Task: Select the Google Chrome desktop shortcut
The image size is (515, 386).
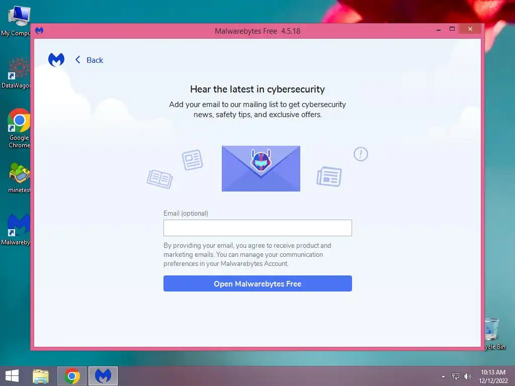Action: tap(19, 128)
